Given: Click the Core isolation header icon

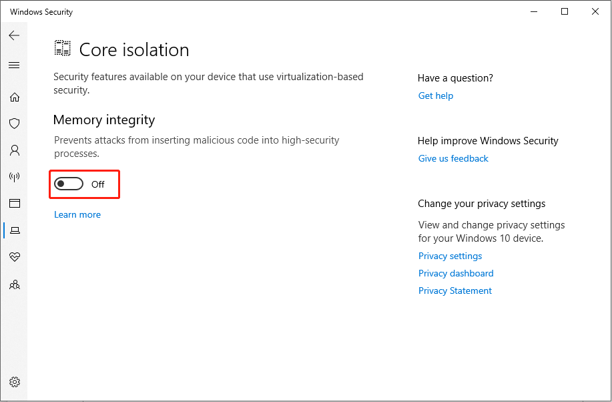Looking at the screenshot, I should click(62, 48).
